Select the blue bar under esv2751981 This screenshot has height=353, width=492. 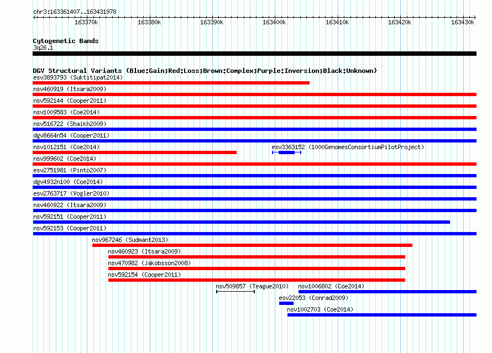[254, 176]
